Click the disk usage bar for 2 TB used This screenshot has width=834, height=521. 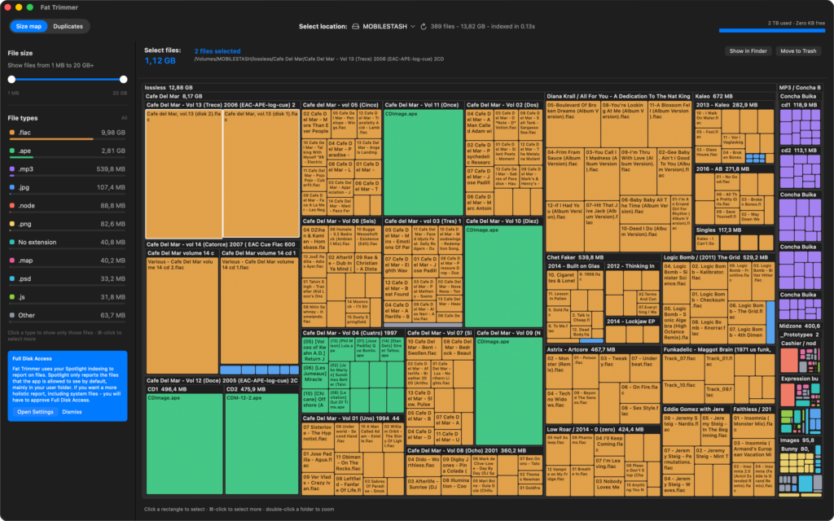coord(772,30)
